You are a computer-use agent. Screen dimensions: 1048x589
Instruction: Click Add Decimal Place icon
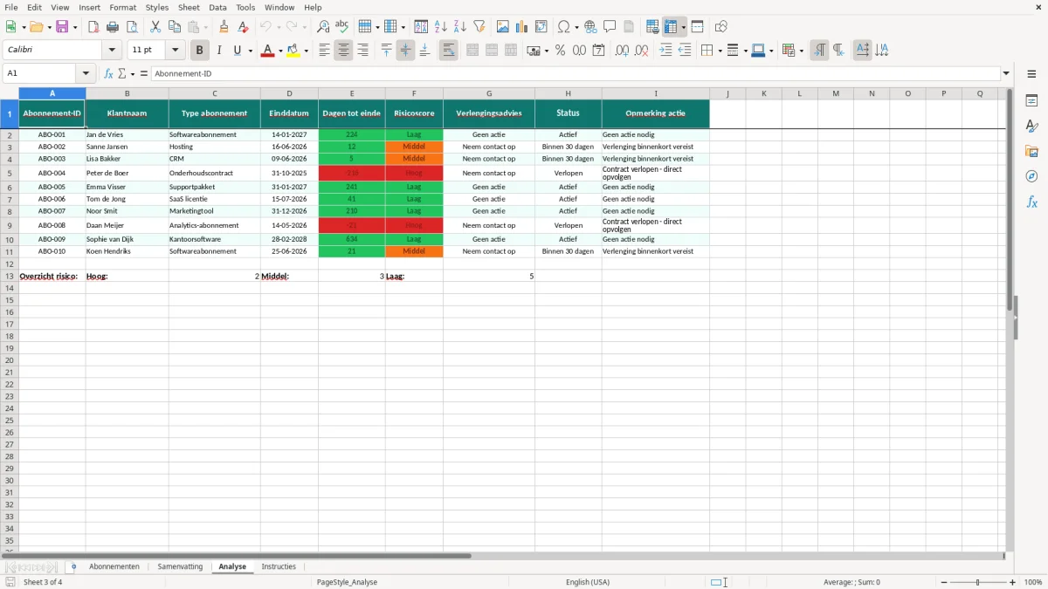coord(623,51)
